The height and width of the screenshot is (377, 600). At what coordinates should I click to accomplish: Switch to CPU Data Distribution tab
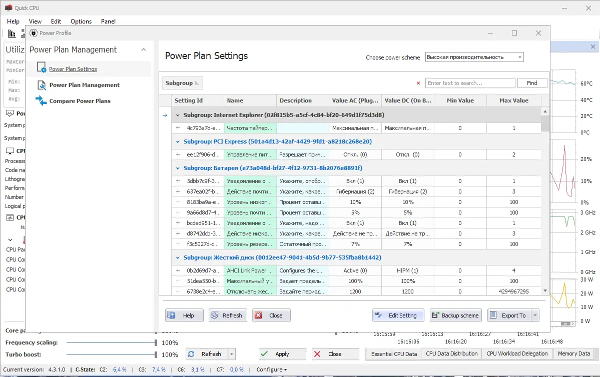[x=451, y=353]
